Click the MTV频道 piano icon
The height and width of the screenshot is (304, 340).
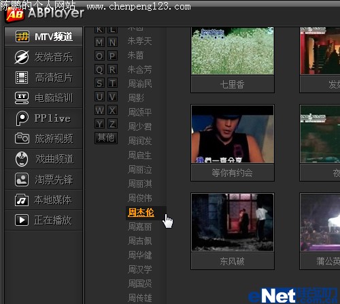(22, 37)
